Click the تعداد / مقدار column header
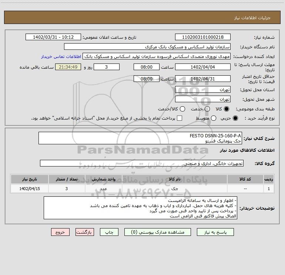This screenshot has width=285, height=275. 67,179
